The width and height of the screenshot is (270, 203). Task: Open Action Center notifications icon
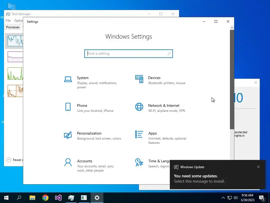(262, 198)
